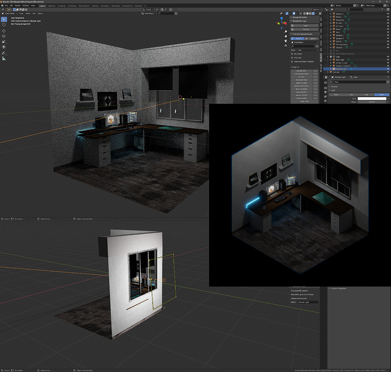Click the Blender logo menu icon
Image resolution: width=391 pixels, height=372 pixels.
coord(2,5)
